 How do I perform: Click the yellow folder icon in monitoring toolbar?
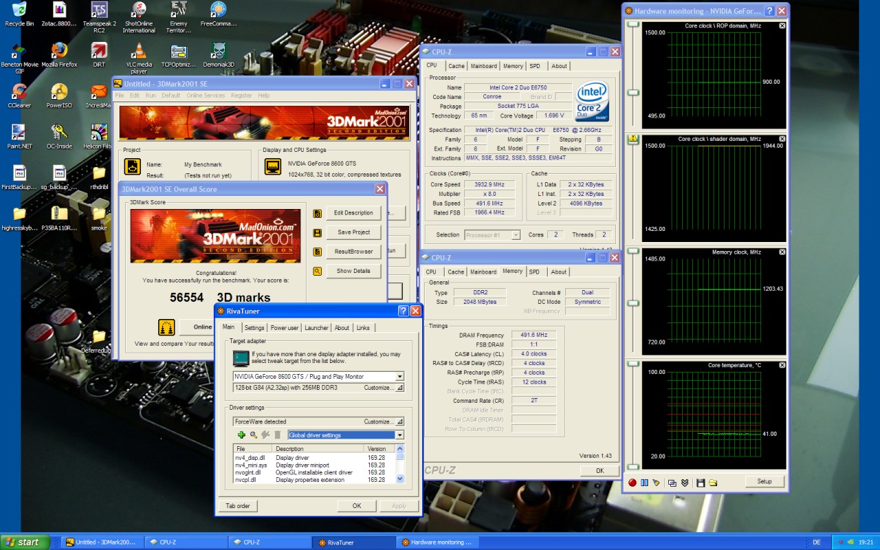[x=713, y=482]
